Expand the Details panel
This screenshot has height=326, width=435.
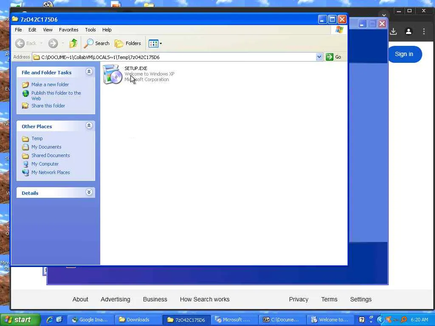(x=89, y=192)
